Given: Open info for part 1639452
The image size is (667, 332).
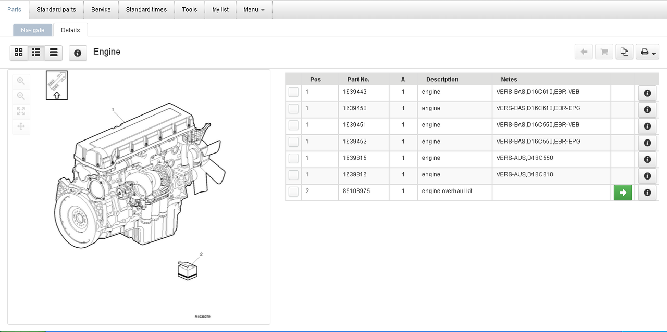Looking at the screenshot, I should [647, 143].
